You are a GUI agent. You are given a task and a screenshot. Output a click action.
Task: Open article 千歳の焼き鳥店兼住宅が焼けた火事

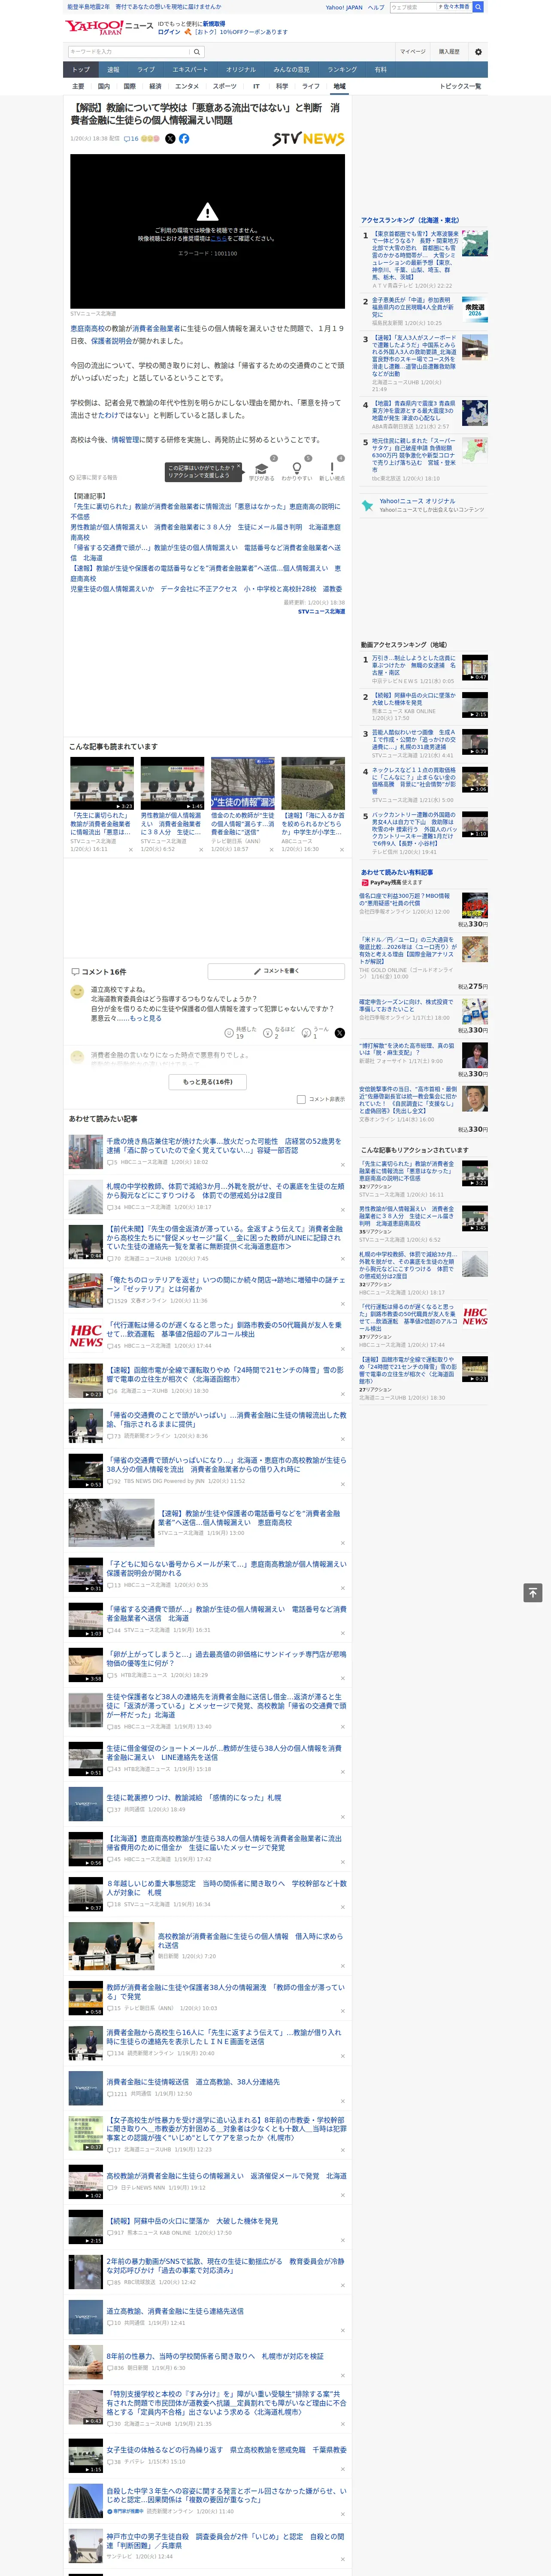pos(224,1145)
